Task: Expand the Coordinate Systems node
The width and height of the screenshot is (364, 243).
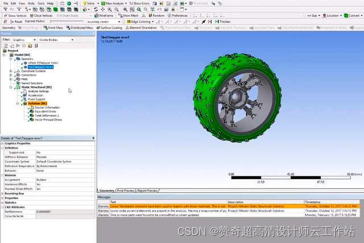Action: click(x=11, y=71)
